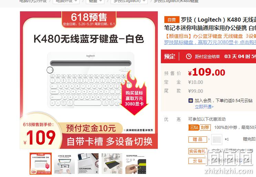Select the first thumbnail with 109 price

41,164
